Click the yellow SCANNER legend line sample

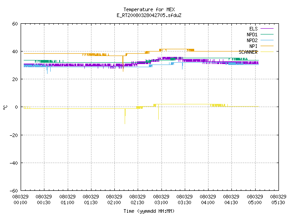267,52
